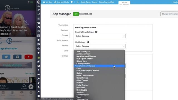Screen dimensions: 178x100
Task: Open My Sites in admin bar
Action: [48, 2]
